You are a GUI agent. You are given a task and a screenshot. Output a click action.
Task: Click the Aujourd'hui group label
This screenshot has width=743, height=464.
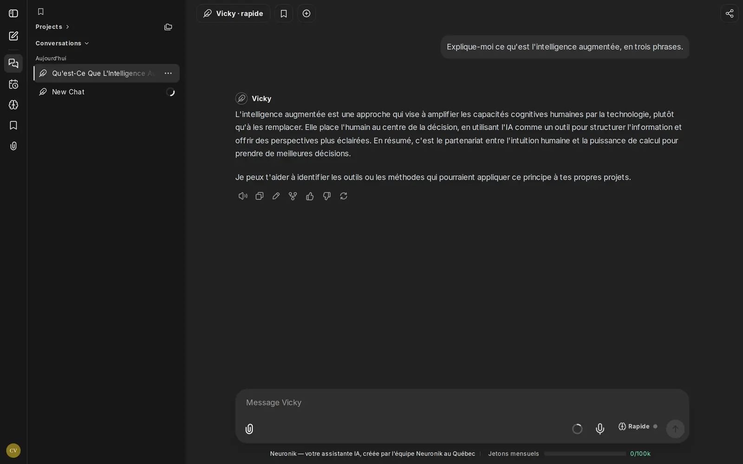[x=51, y=58]
